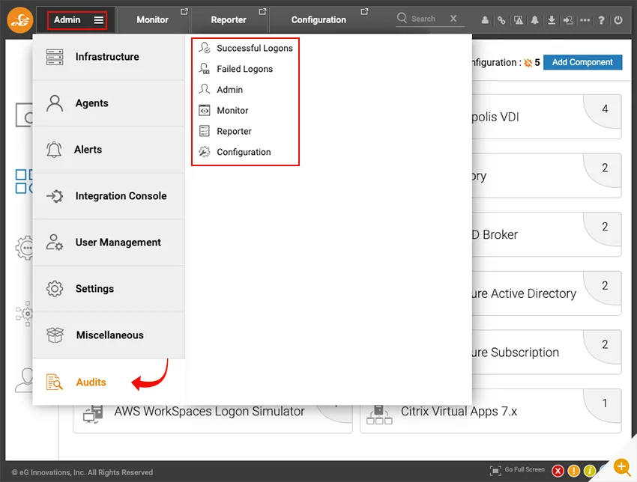Click the red critical alarm icon
The width and height of the screenshot is (637, 482).
tap(558, 471)
